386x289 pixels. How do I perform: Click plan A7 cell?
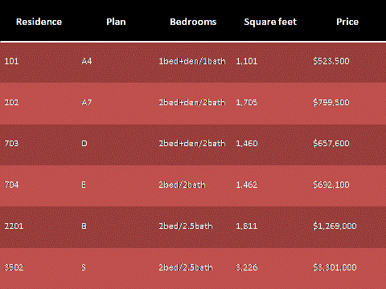[x=87, y=103]
